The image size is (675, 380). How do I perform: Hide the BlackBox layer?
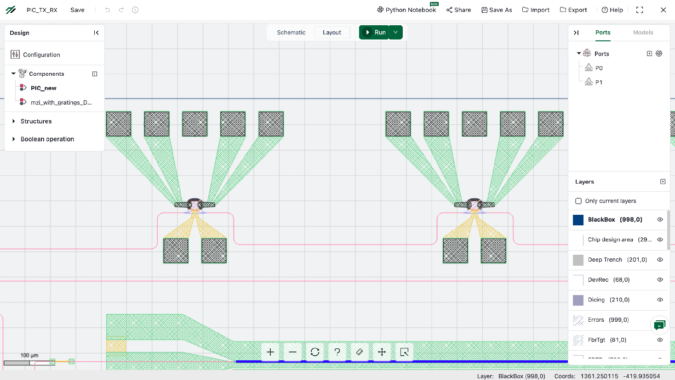tap(660, 220)
